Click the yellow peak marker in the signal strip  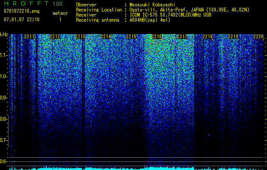tap(168, 167)
